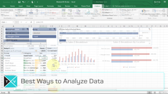Click the timeline's right scroll arrow

(150, 43)
